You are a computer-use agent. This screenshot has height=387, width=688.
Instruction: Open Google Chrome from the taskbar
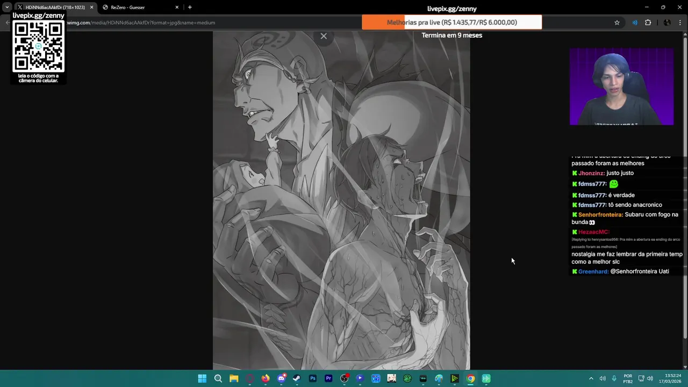pyautogui.click(x=470, y=378)
